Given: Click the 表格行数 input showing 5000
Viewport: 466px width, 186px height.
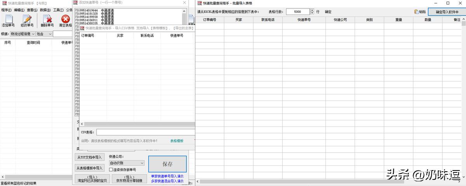Looking at the screenshot, I should (298, 12).
